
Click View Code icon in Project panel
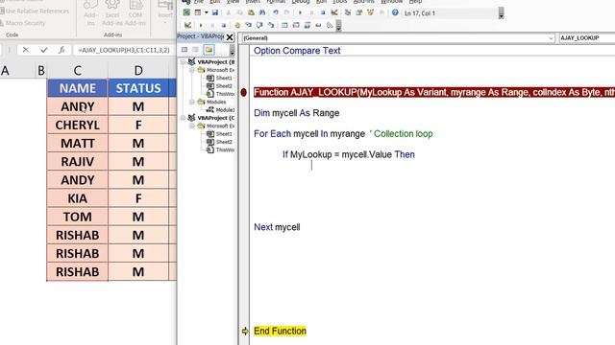point(184,50)
